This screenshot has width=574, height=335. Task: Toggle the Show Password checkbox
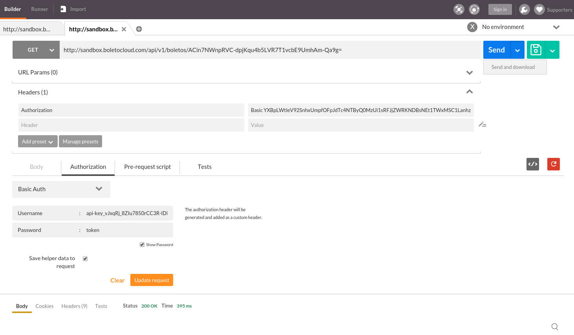[x=142, y=244]
